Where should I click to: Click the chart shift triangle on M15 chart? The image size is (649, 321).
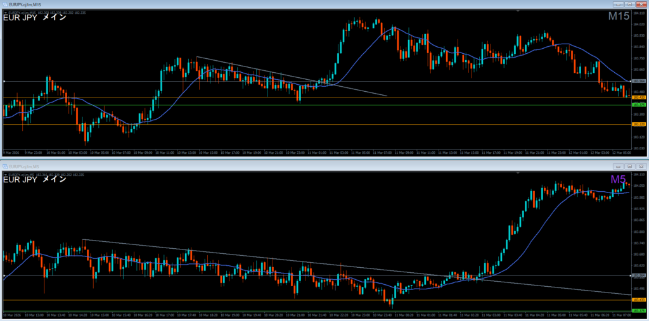tap(519, 11)
